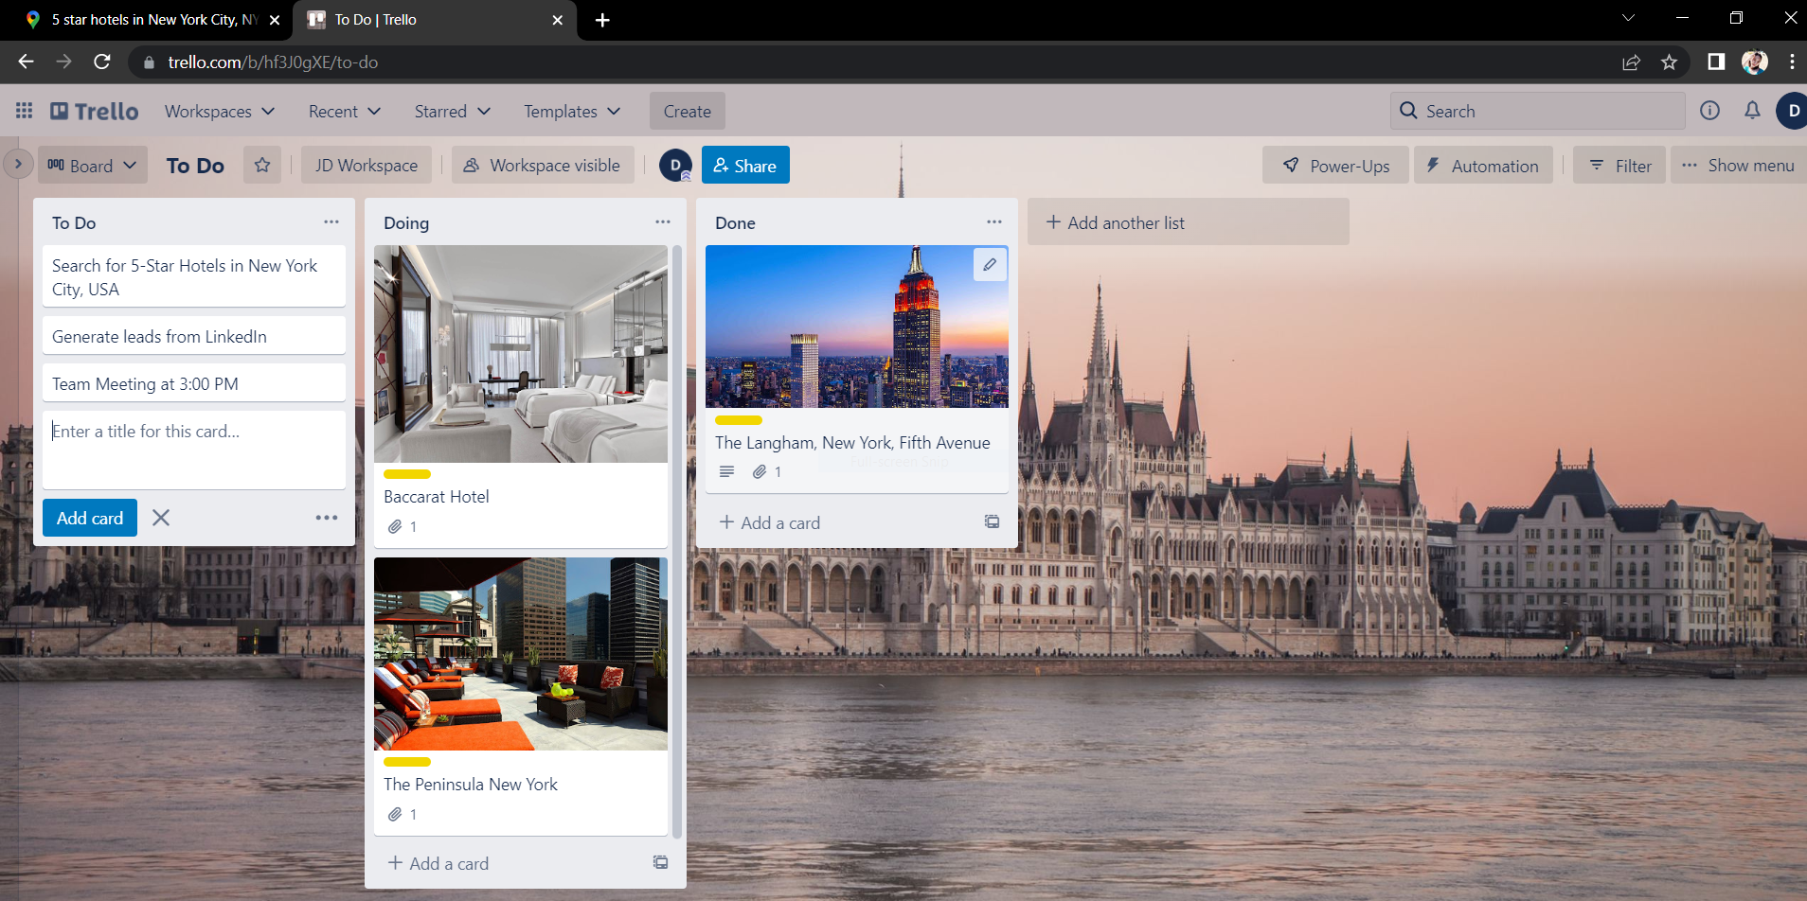
Task: Open Done list actions menu
Action: point(993,222)
